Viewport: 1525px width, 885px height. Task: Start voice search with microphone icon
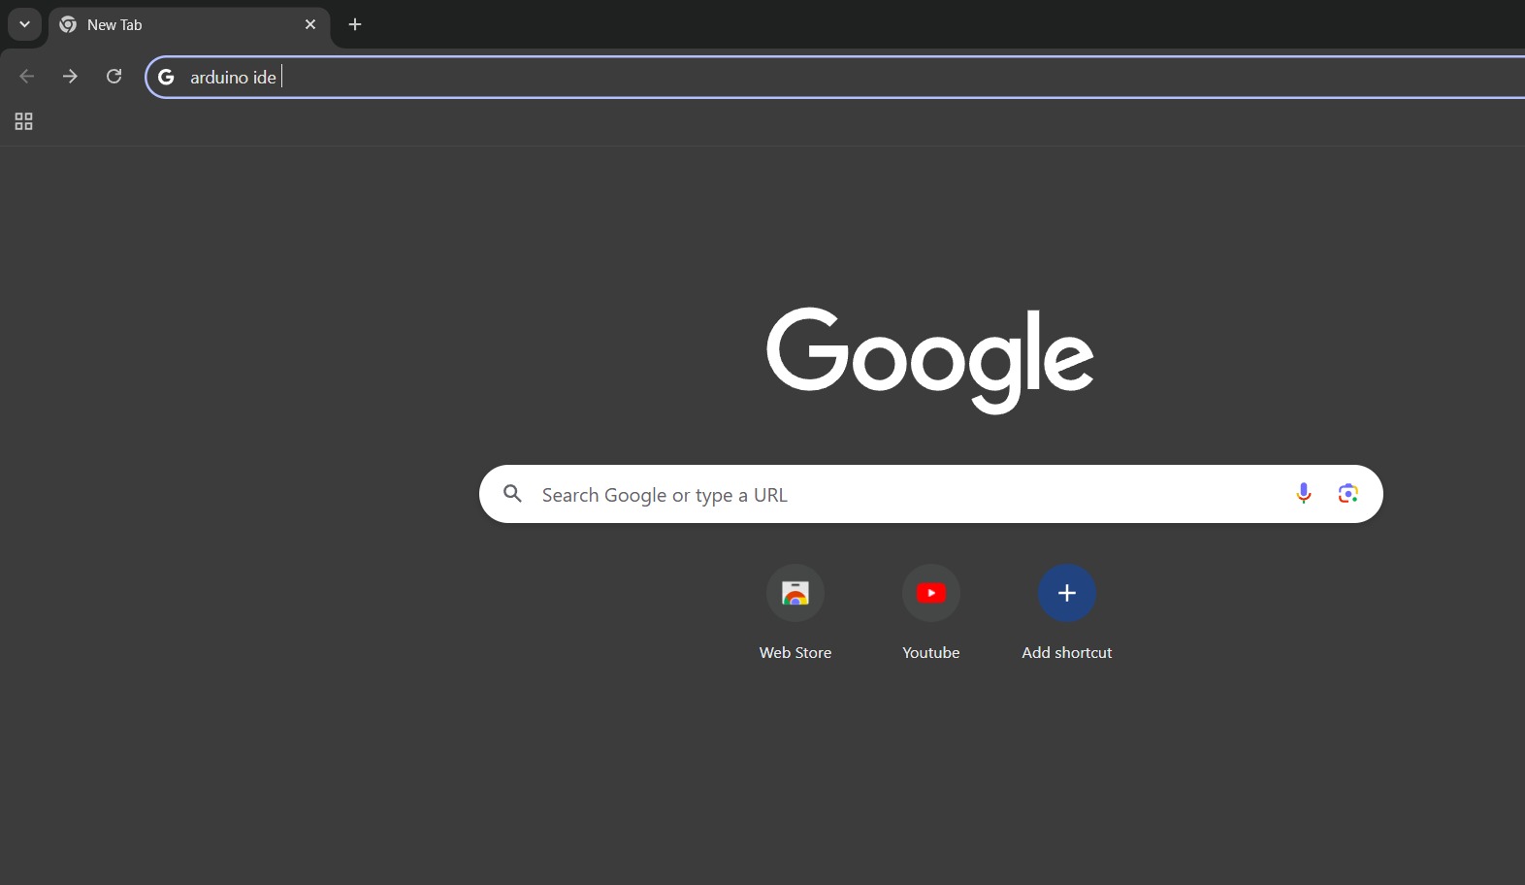(1303, 494)
